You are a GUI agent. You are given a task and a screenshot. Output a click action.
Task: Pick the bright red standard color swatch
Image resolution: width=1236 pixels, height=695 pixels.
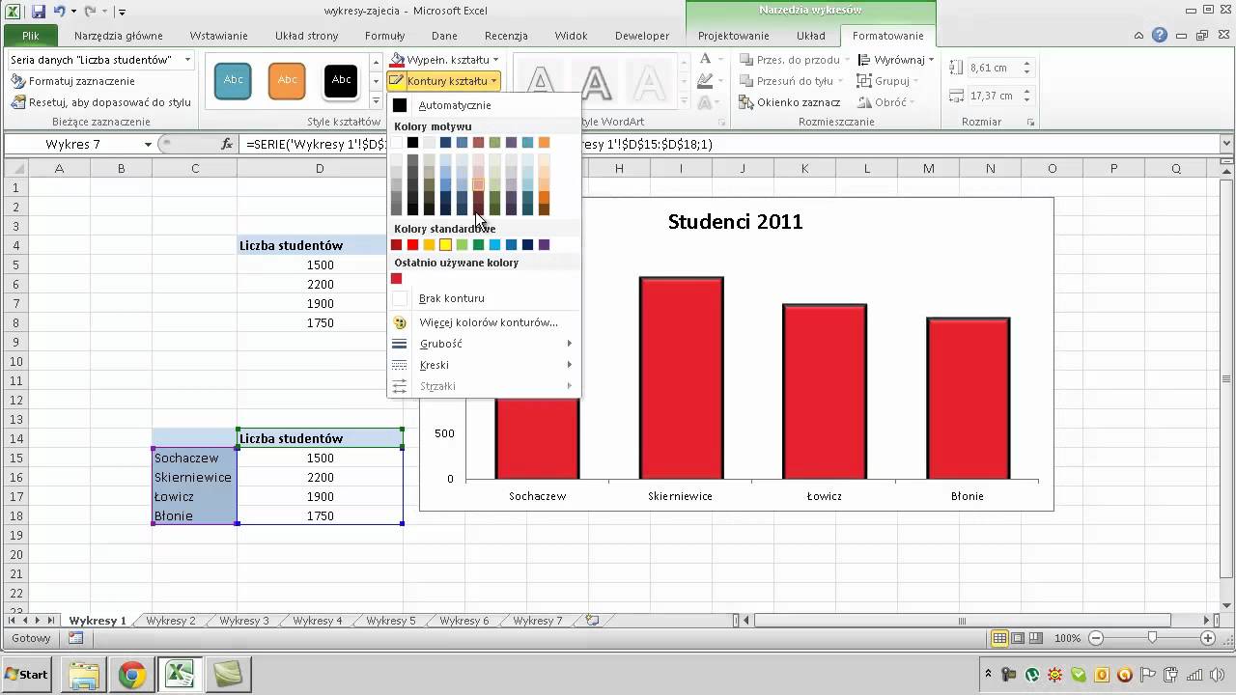point(412,245)
